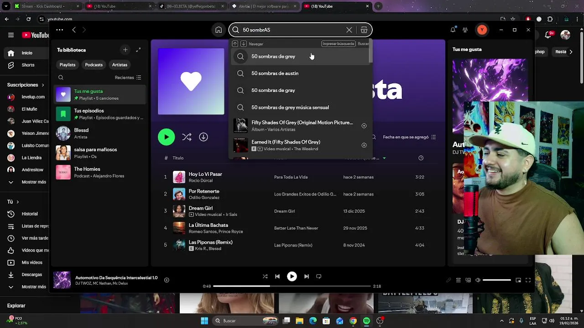Open The Homies podcast
Viewport: 584px width, 328px height.
tap(100, 172)
